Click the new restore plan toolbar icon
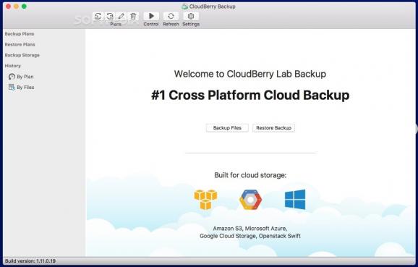This screenshot has width=418, height=267. tap(110, 16)
